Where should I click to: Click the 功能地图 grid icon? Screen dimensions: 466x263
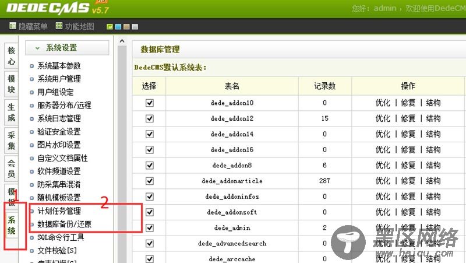(59, 26)
